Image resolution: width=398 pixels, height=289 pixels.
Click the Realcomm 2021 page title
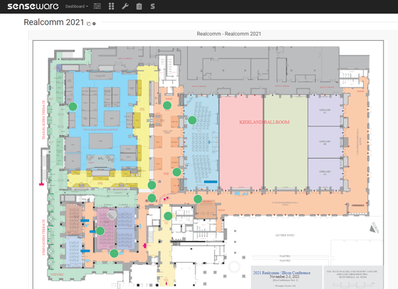54,22
